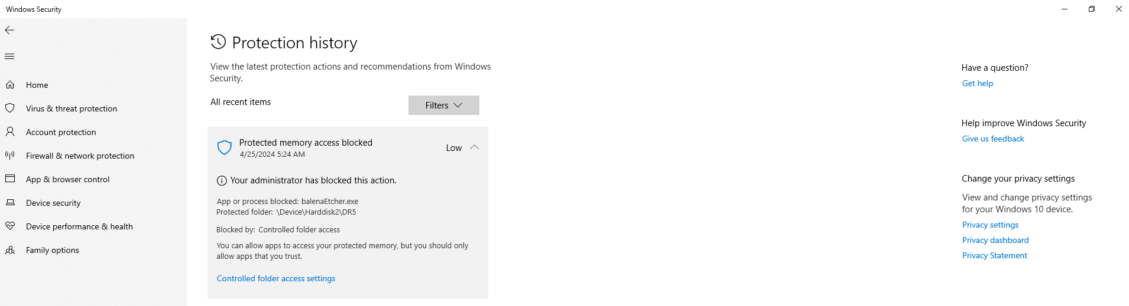1129x306 pixels.
Task: Click the back arrow icon
Action: tap(9, 30)
